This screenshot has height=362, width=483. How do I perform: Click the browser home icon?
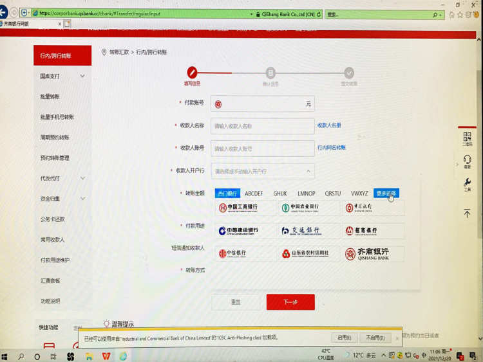[451, 14]
